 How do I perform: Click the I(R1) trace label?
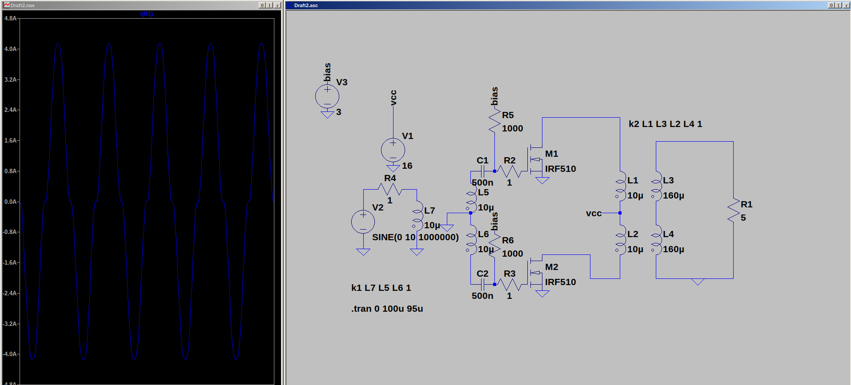click(147, 14)
